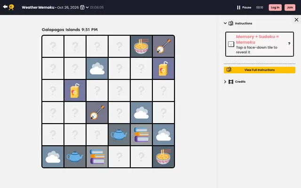301x188 pixels.
Task: Select the banjo tile in top row
Action: pyautogui.click(x=163, y=46)
